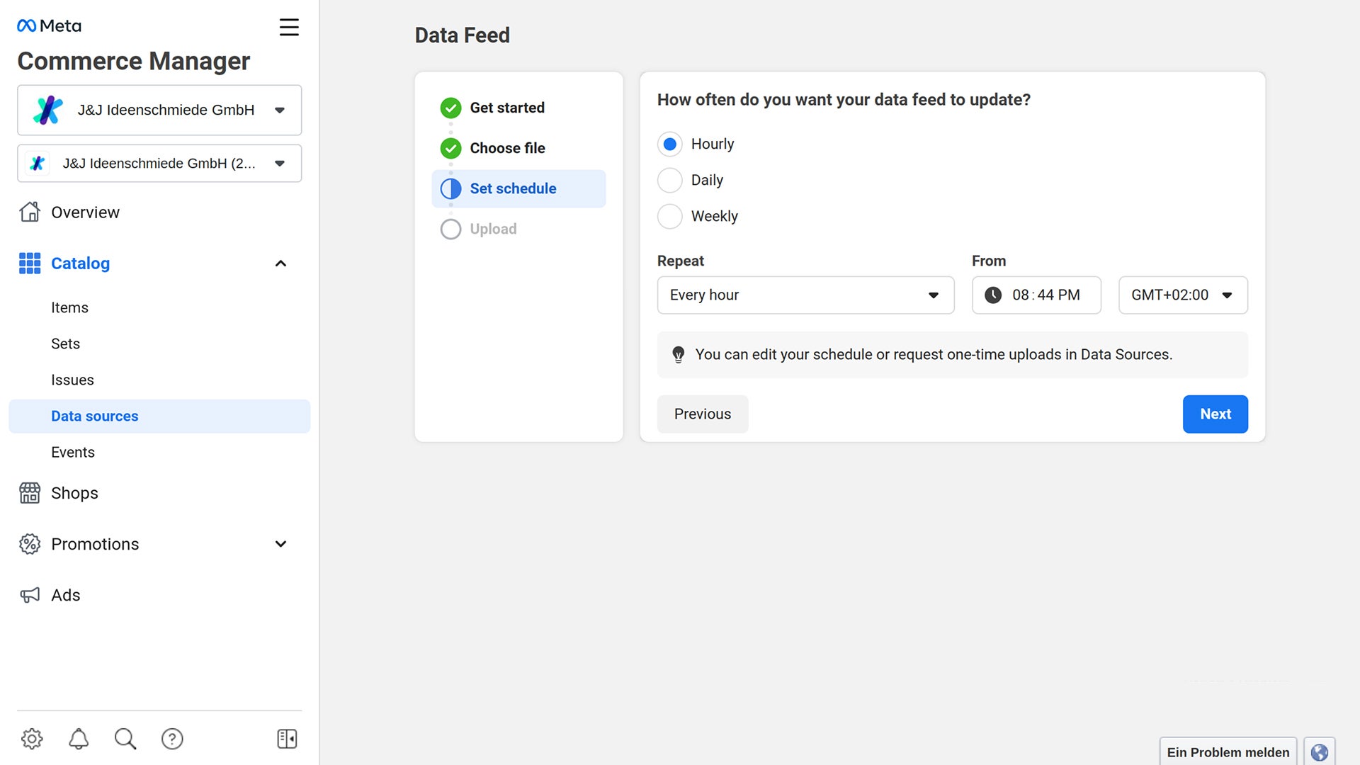Open the Issues section in sidebar

73,379
